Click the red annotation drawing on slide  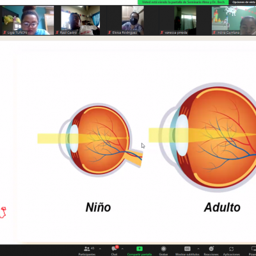[3, 212]
